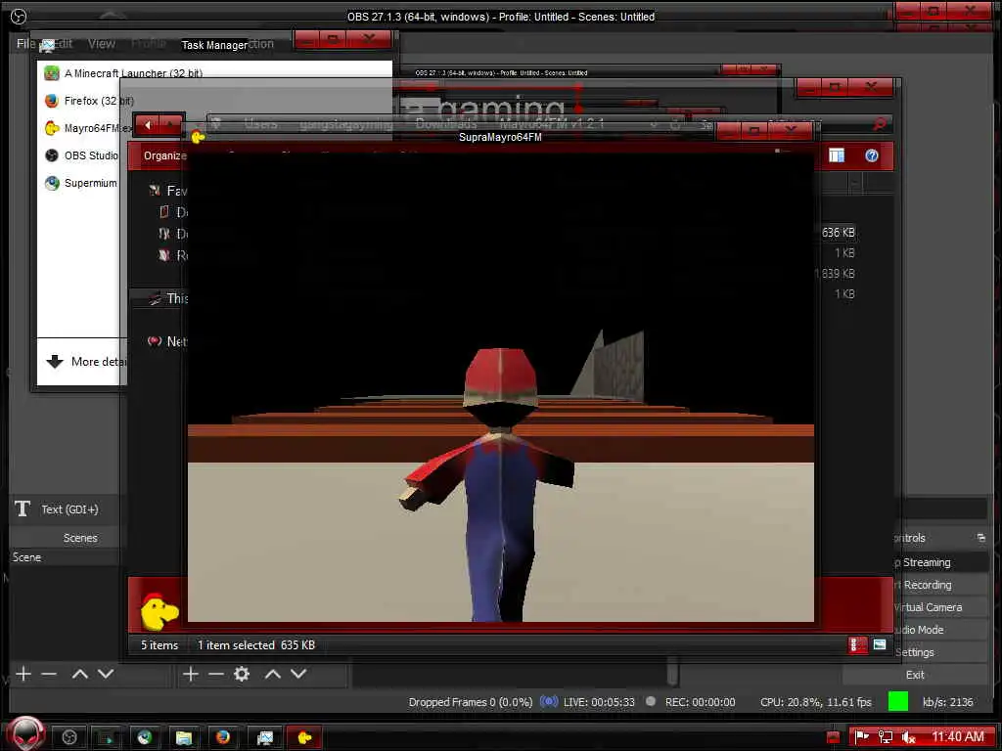Screen dimensions: 1002x751
Task: Switch Explorer to large icons view
Action: click(x=880, y=645)
